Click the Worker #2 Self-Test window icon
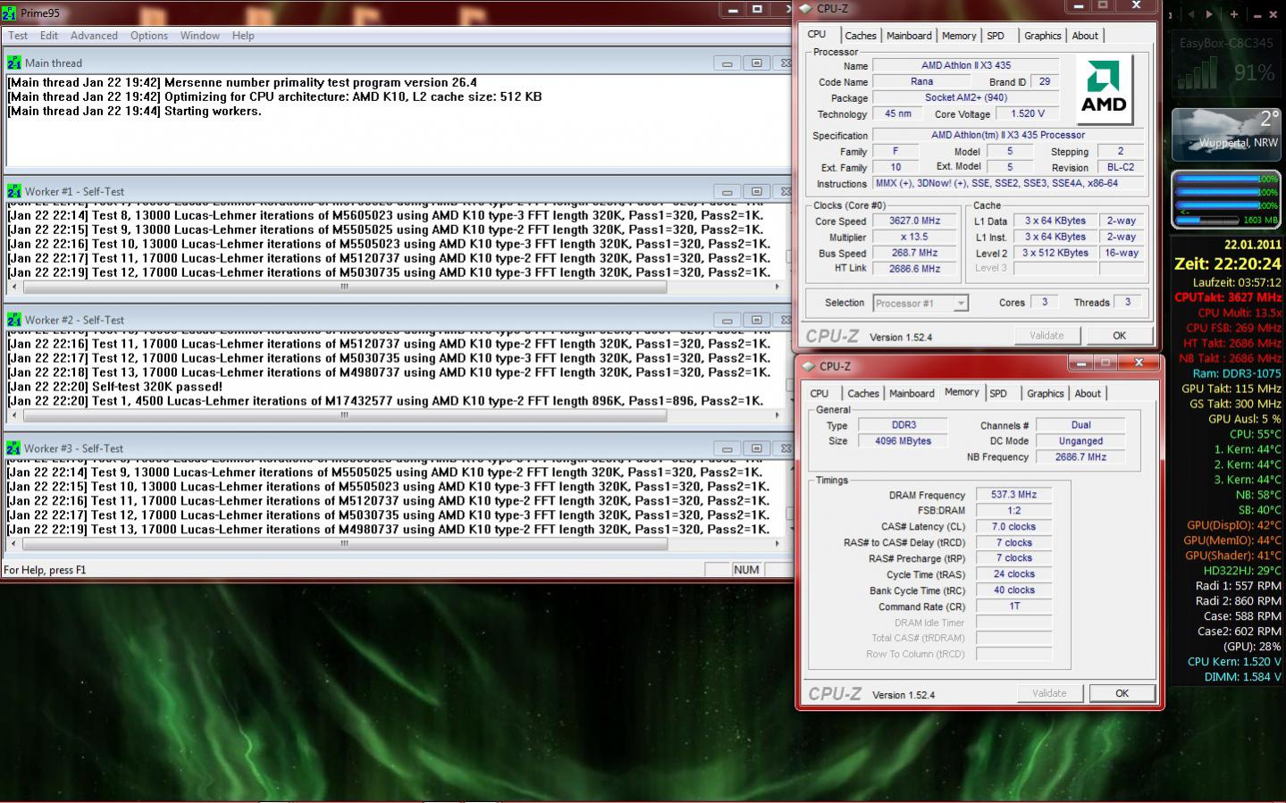1286x803 pixels. [14, 320]
